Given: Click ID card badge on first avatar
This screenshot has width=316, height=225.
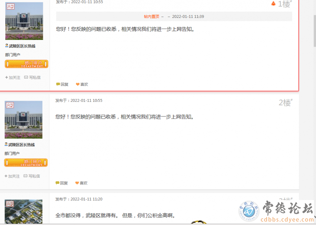Looking at the screenshot, I should coord(10,7).
